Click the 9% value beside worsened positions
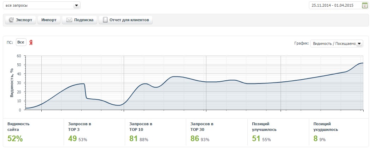Image resolution: width=370 pixels, height=150 pixels. pyautogui.click(x=323, y=140)
